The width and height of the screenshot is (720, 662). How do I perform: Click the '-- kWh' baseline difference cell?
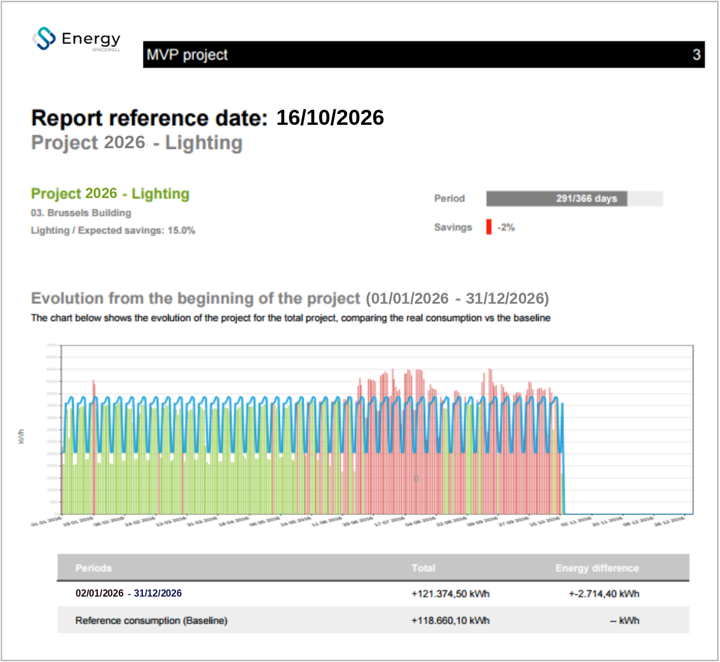[x=625, y=621]
